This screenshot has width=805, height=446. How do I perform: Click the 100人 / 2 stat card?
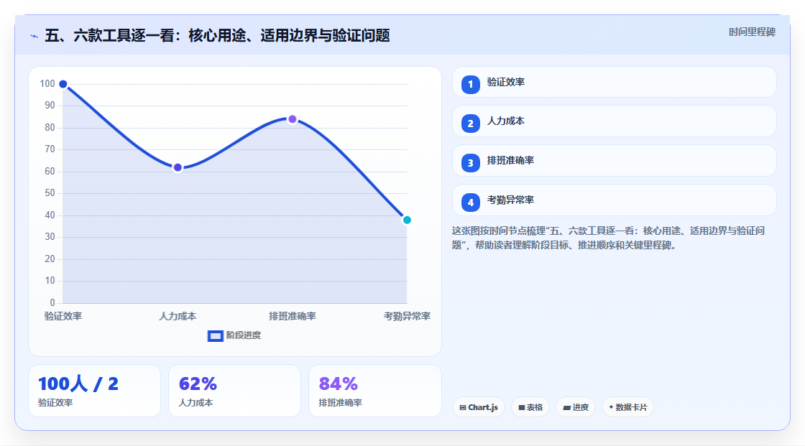coord(94,391)
